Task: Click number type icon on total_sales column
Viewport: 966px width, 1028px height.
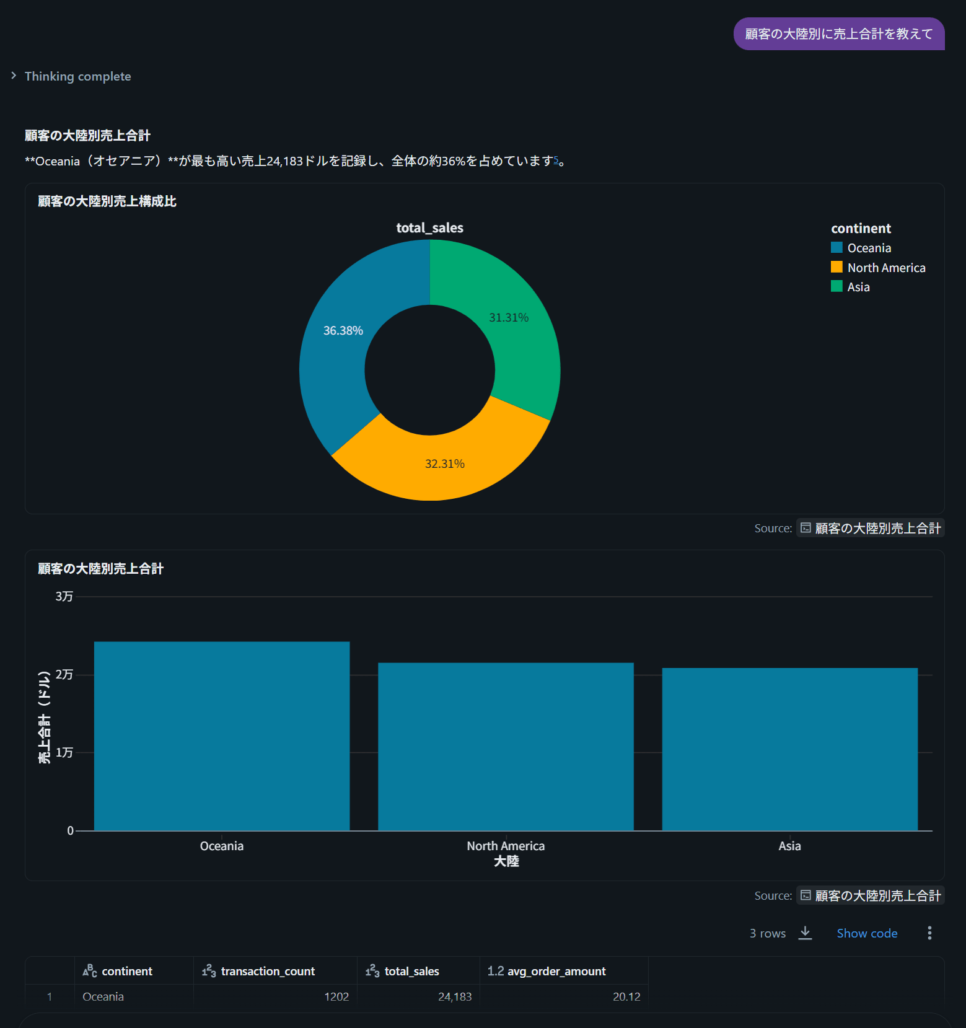Action: (372, 971)
